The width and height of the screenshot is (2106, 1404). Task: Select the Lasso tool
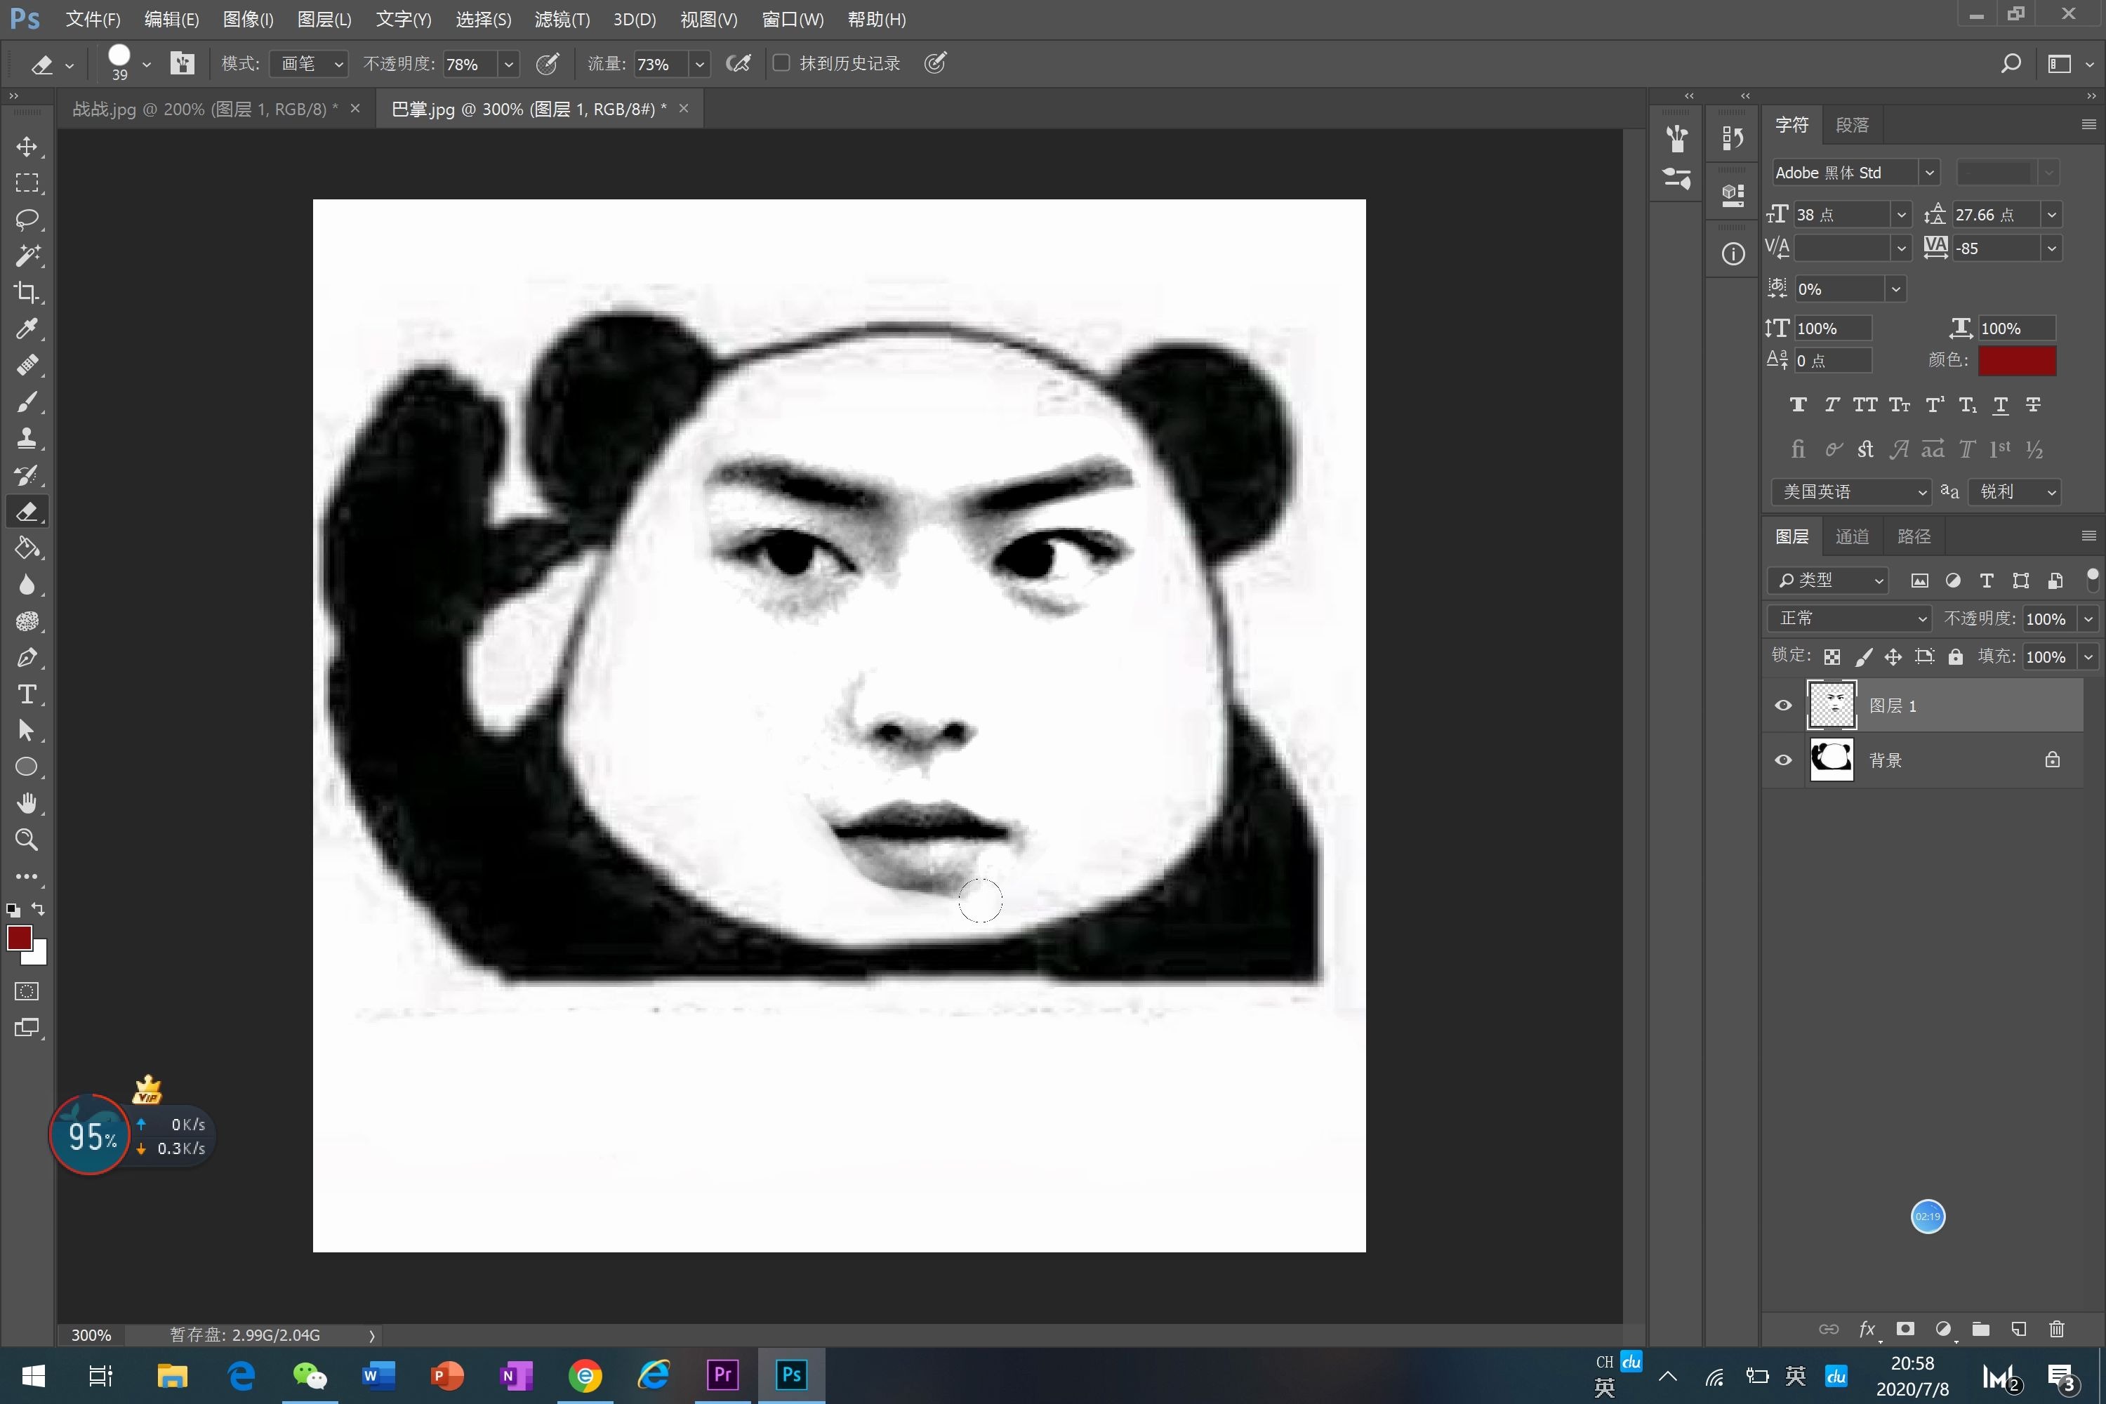pyautogui.click(x=27, y=219)
